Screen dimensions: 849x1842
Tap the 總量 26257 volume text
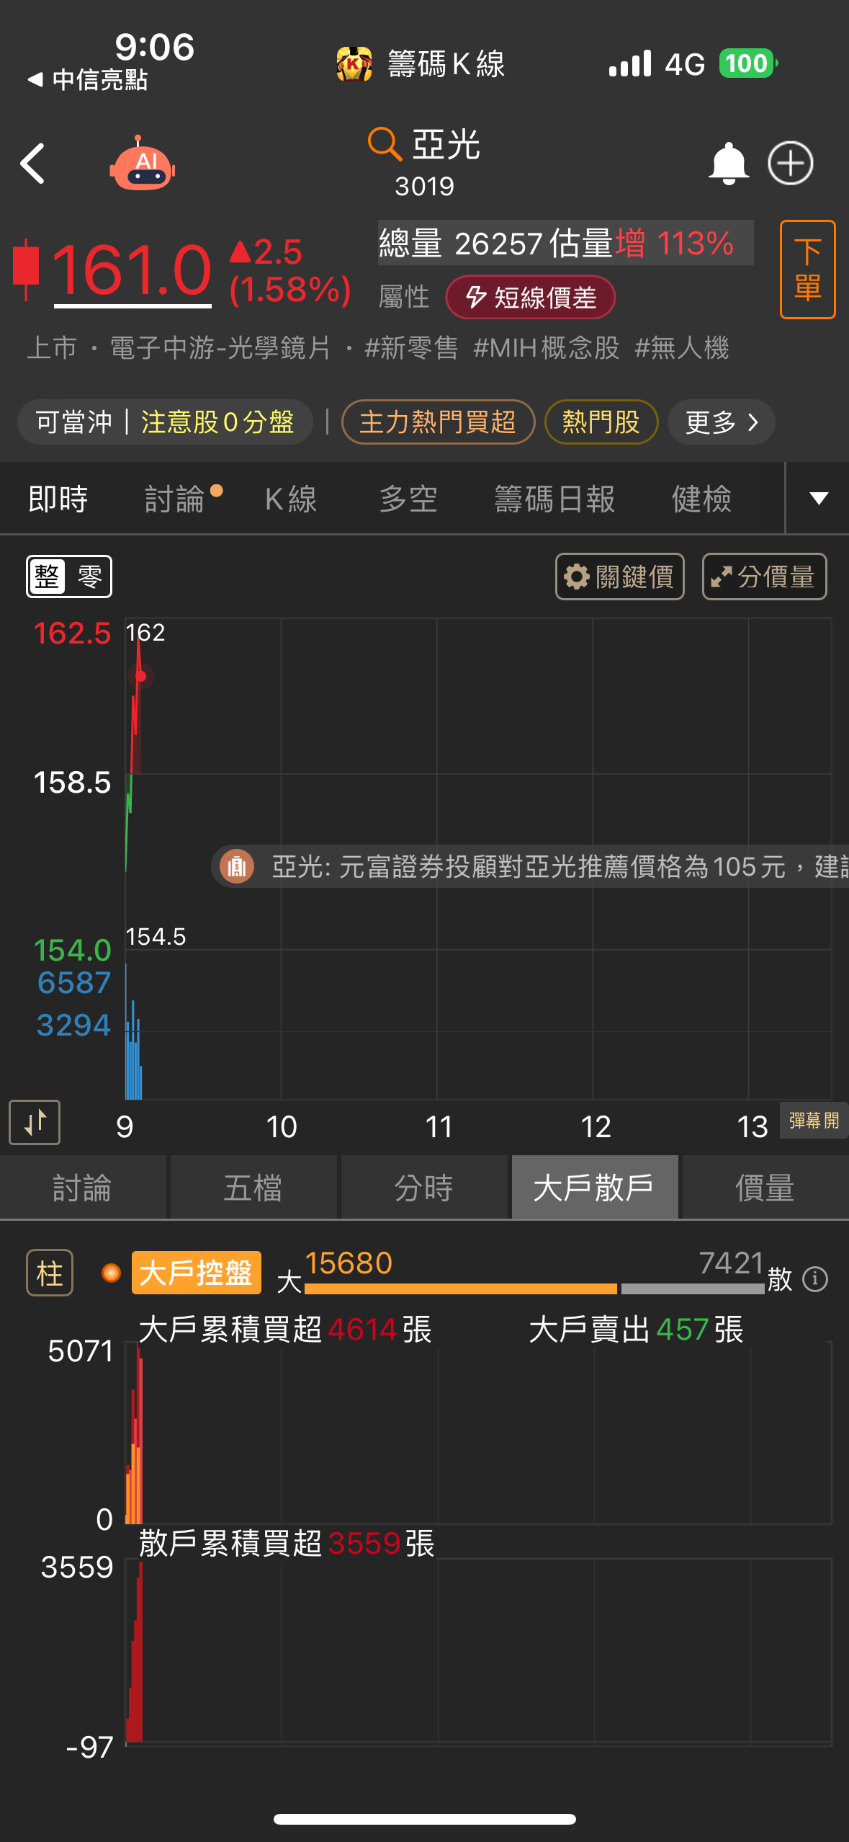click(x=461, y=244)
